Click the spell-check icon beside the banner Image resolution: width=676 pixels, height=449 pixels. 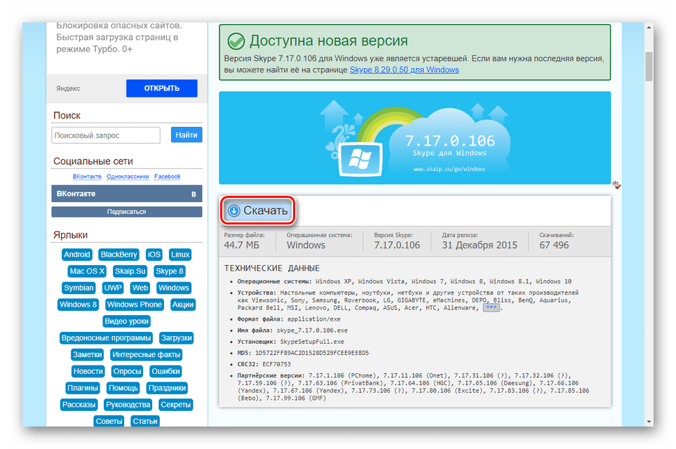(x=617, y=185)
